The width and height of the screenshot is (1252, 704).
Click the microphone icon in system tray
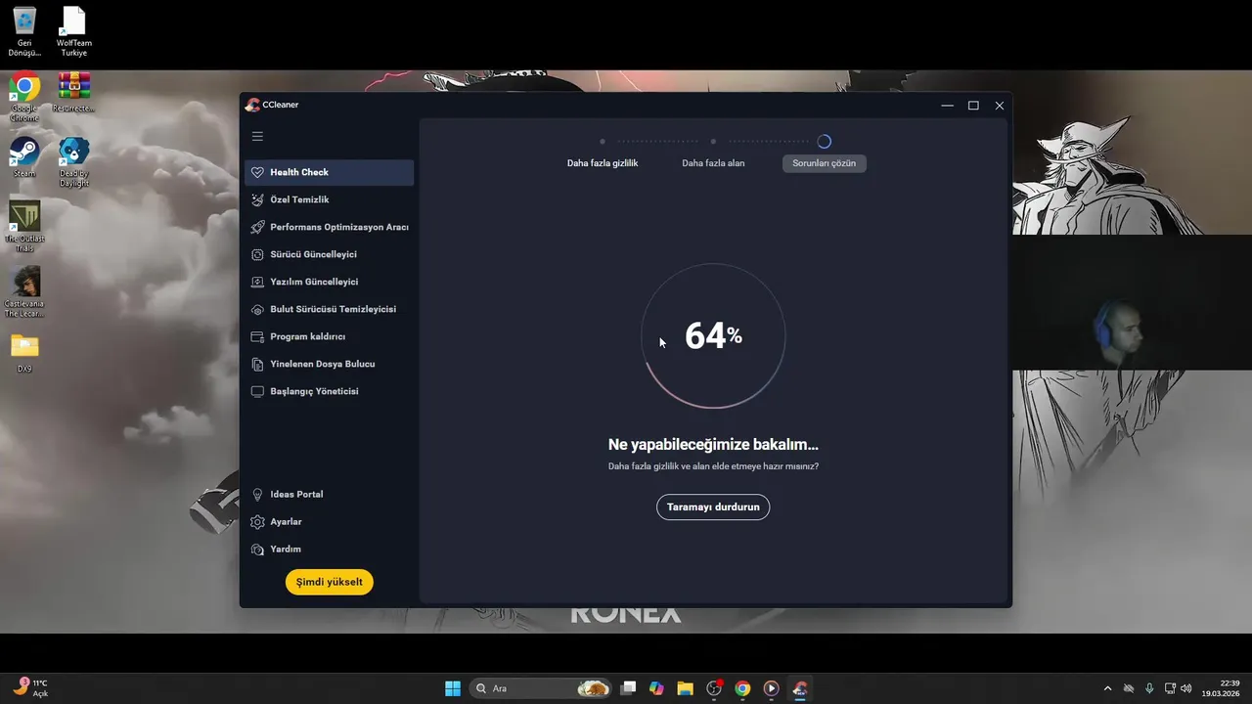(1149, 688)
